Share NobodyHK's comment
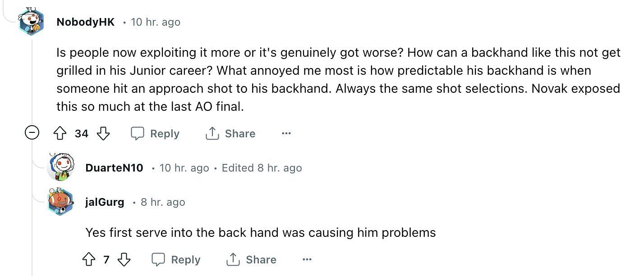Image resolution: width=630 pixels, height=276 pixels. (230, 133)
